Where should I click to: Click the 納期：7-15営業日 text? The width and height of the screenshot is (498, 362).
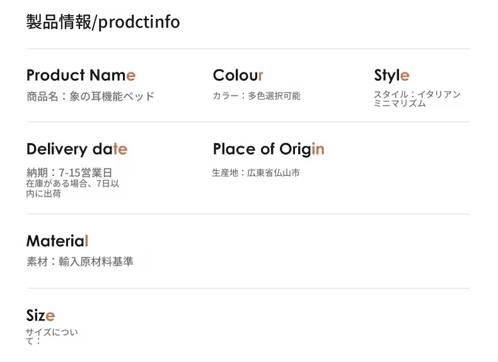tap(69, 173)
